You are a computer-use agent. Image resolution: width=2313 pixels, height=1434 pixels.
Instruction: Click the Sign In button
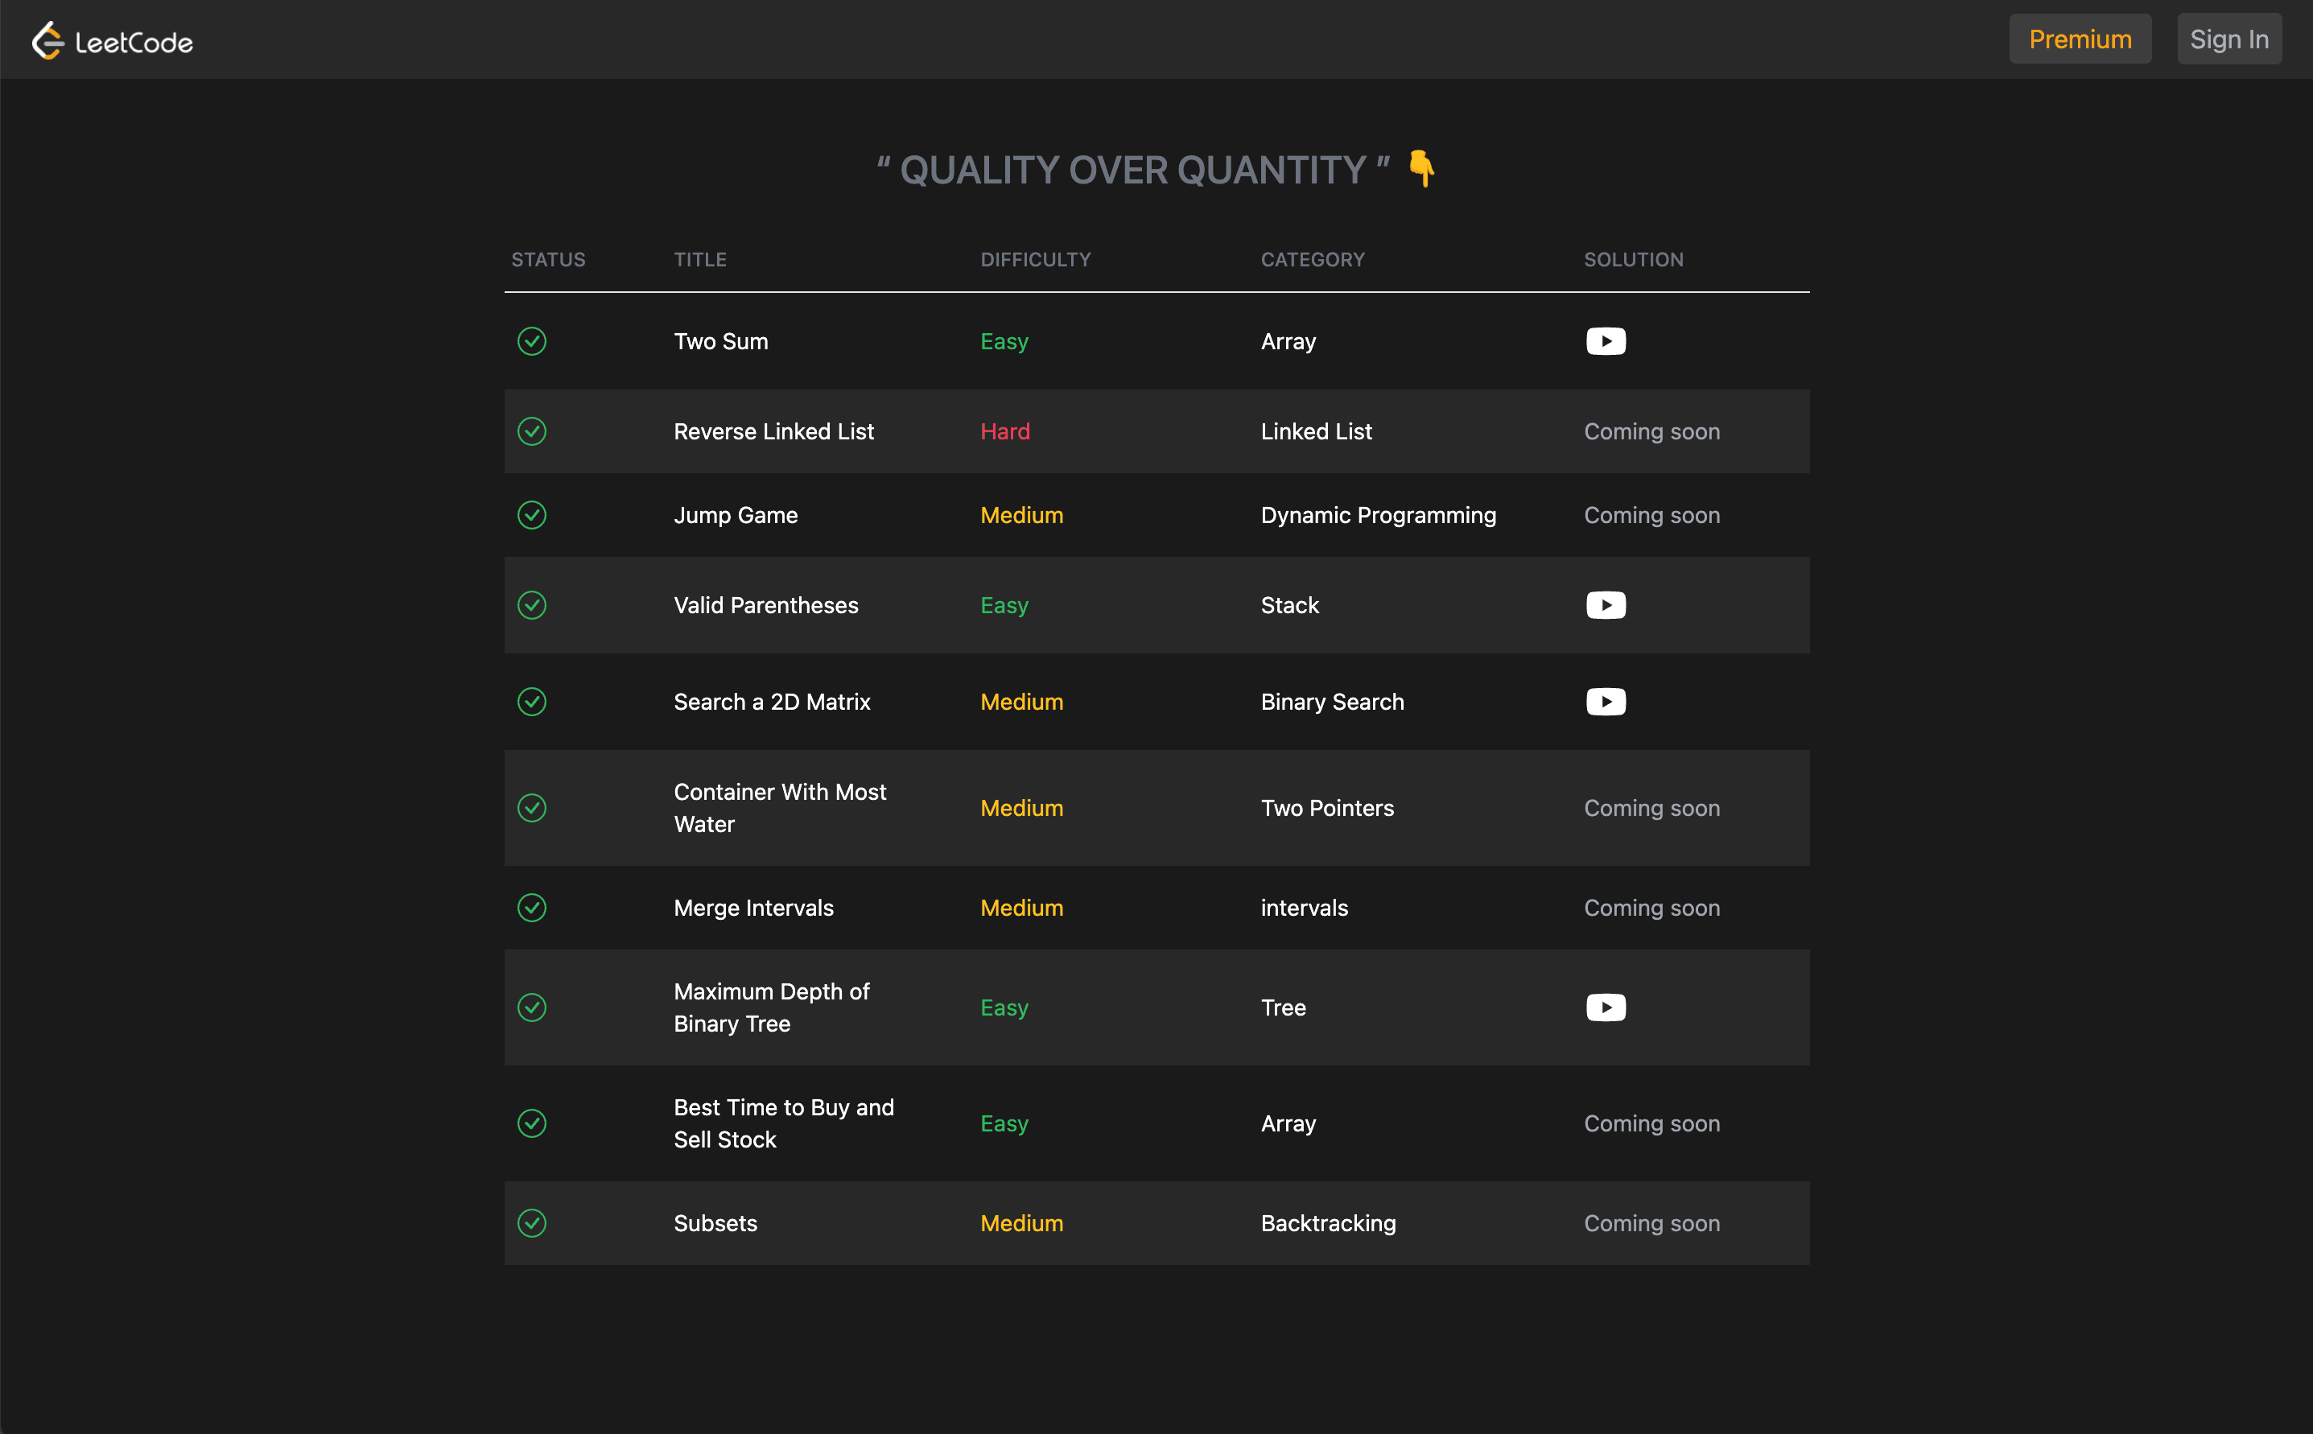click(x=2228, y=39)
